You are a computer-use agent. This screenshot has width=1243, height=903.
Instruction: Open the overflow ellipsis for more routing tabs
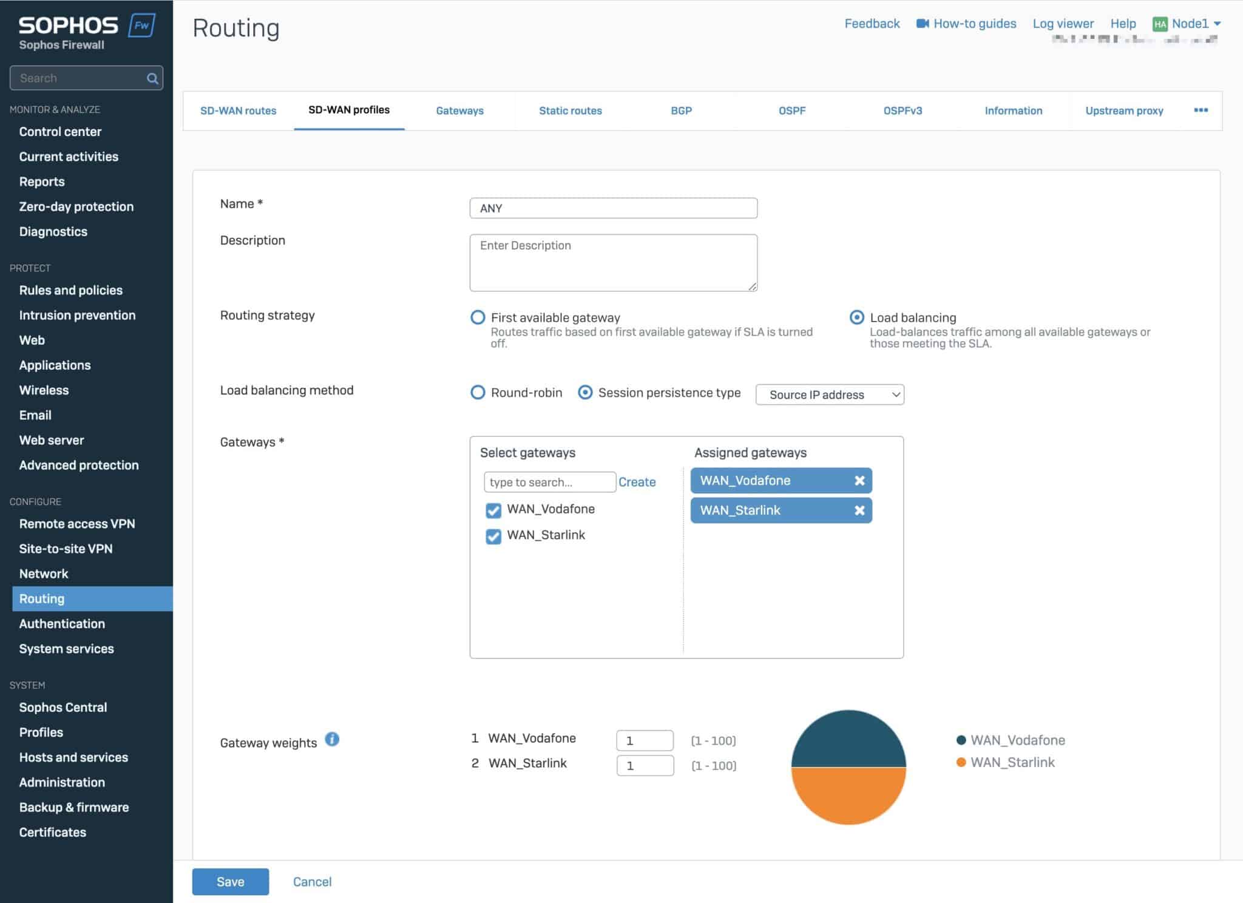[1201, 110]
